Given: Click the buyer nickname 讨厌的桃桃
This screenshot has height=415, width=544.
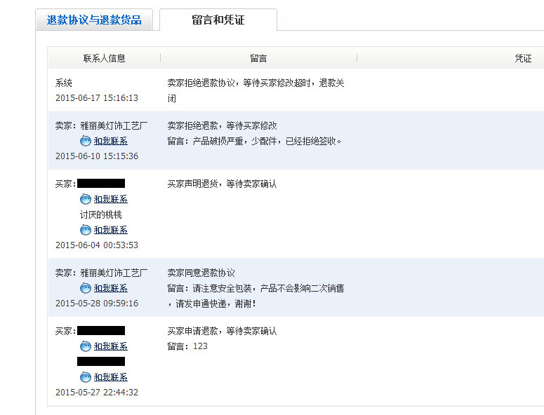Looking at the screenshot, I should (101, 215).
